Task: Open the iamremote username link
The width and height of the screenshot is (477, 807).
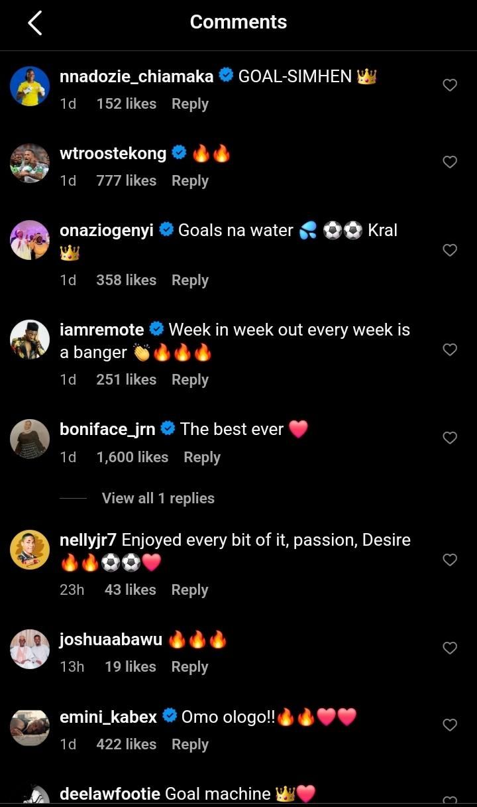Action: click(101, 330)
